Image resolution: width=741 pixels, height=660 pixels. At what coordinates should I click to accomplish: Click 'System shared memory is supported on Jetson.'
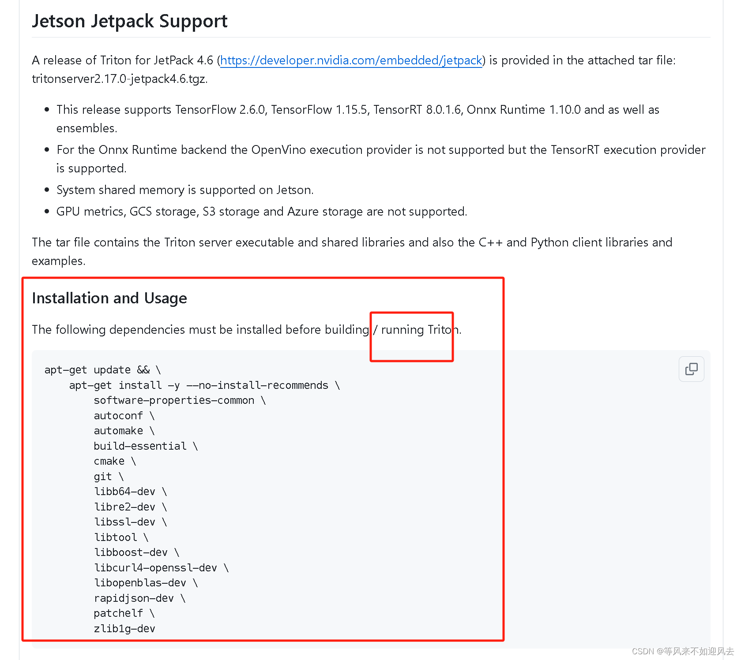pos(185,190)
